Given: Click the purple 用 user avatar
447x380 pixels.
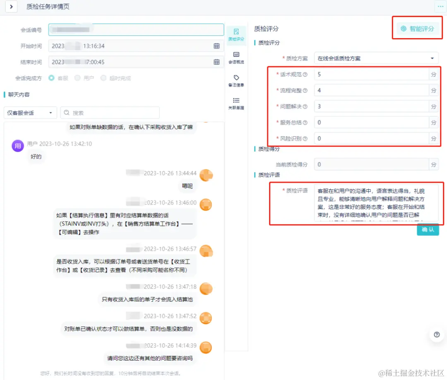Looking at the screenshot, I should (x=18, y=146).
